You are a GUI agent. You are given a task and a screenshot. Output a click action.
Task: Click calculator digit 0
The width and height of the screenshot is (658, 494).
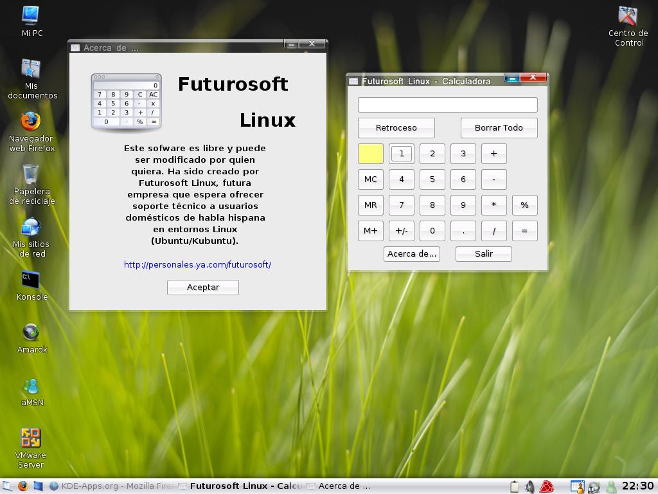432,231
